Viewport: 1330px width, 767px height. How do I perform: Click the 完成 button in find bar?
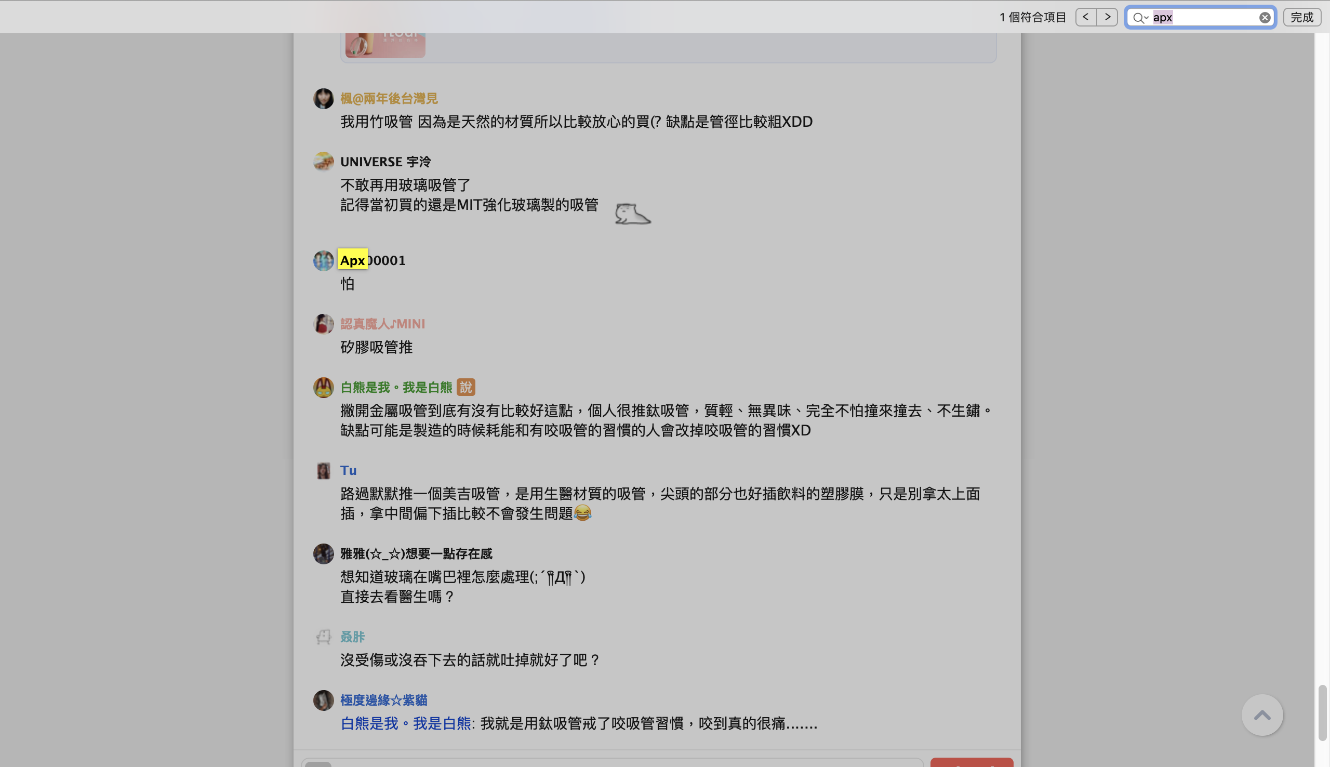point(1302,17)
